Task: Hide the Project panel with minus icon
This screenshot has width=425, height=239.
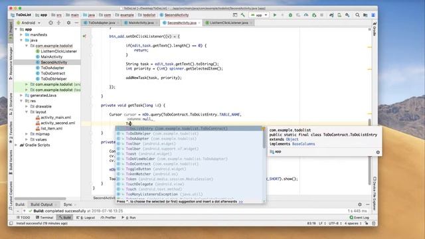Action: [76, 23]
